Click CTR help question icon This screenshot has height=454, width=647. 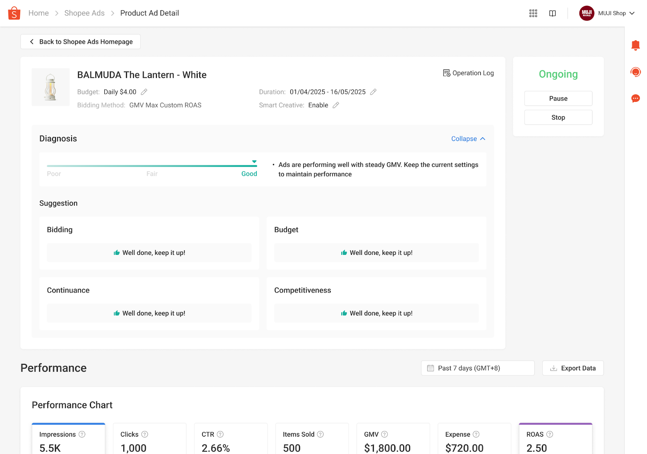[220, 434]
